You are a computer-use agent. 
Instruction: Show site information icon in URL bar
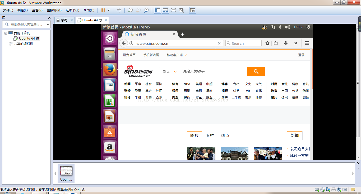pyautogui.click(x=131, y=43)
